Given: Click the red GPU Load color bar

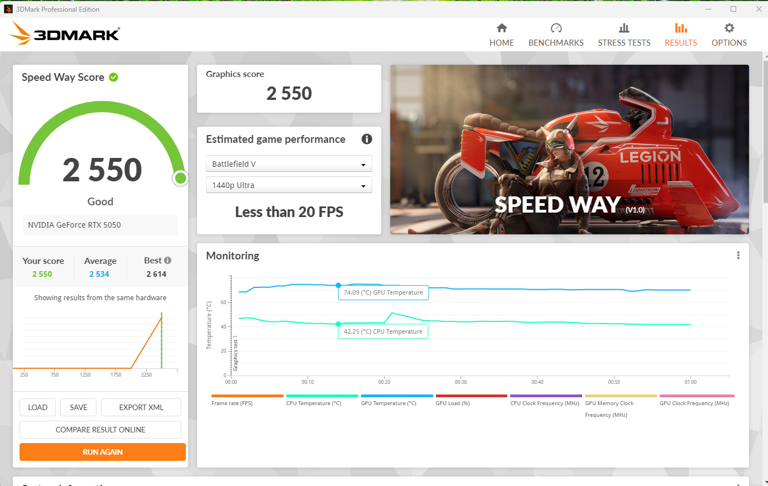Looking at the screenshot, I should 472,396.
